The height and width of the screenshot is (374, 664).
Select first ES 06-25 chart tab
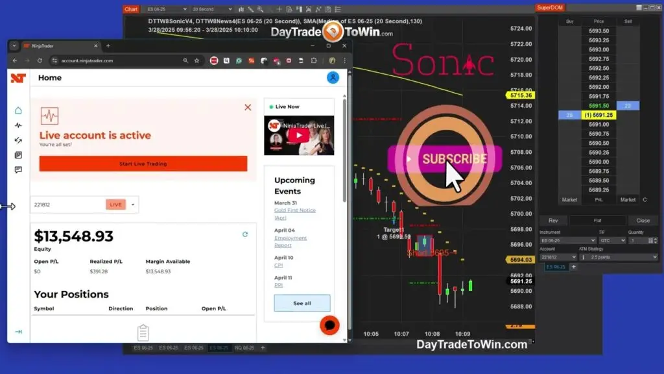(x=143, y=348)
